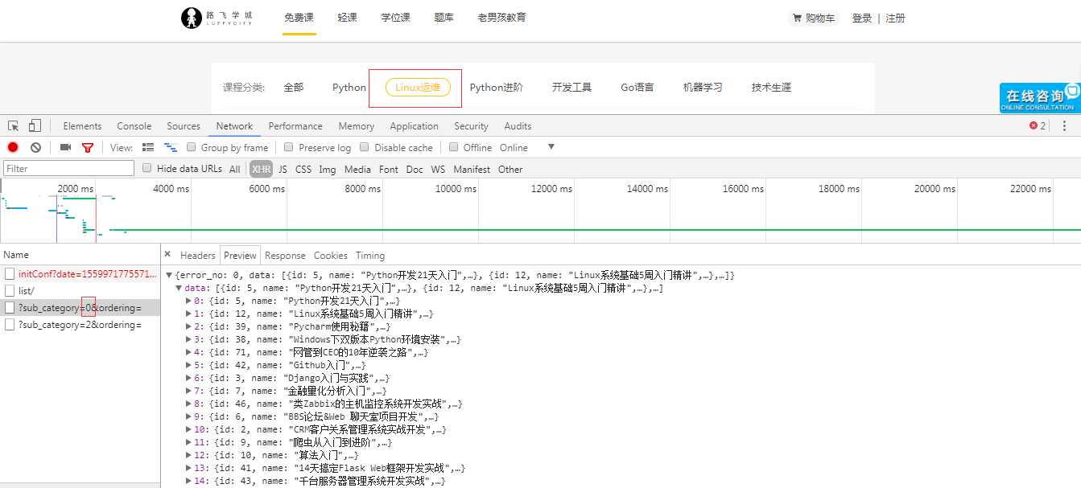Open DevTools three-dot customize menu
The width and height of the screenshot is (1081, 488).
1065,126
